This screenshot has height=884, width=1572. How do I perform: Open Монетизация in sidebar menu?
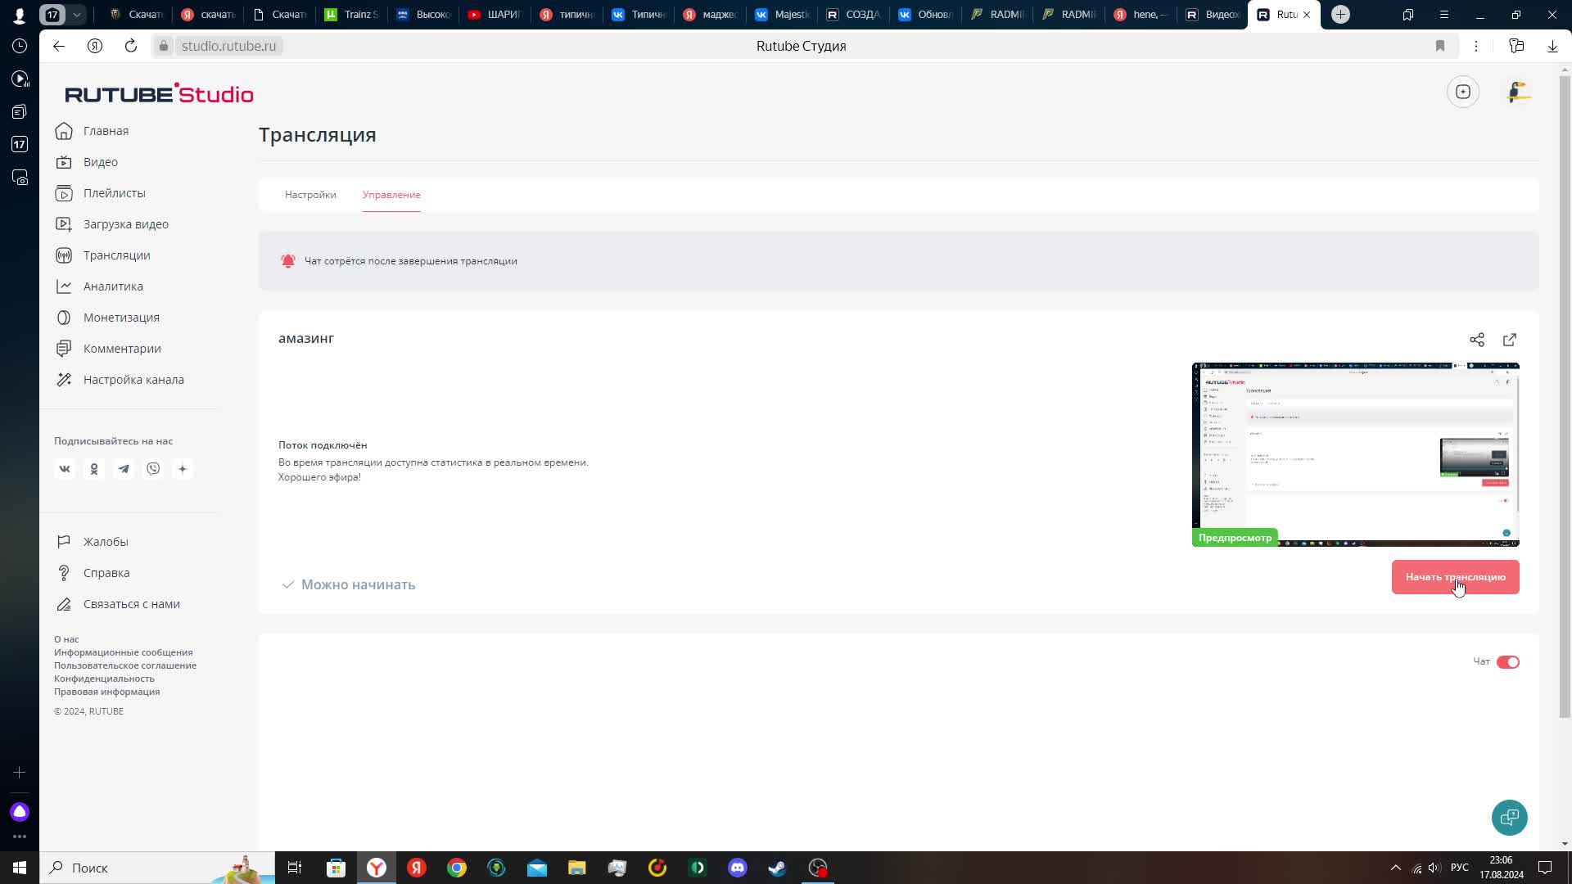[121, 318]
